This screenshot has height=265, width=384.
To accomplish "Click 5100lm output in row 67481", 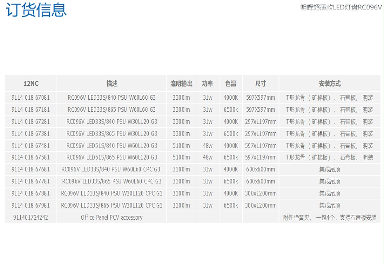I will click(x=181, y=146).
